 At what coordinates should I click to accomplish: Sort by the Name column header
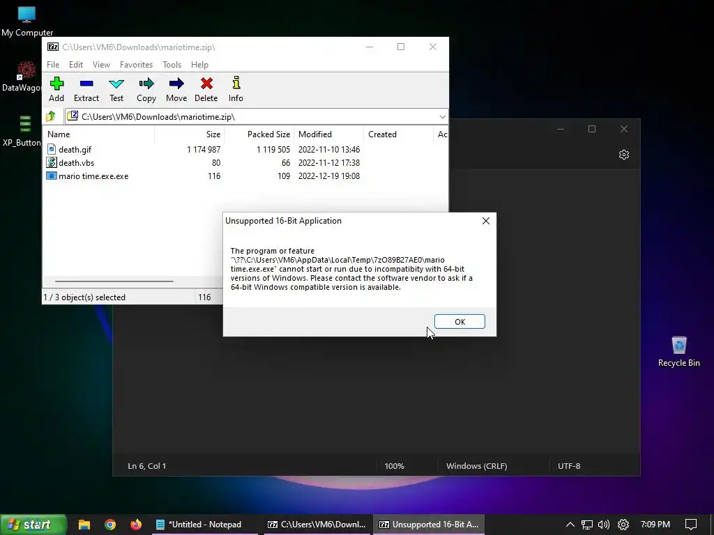coord(99,134)
